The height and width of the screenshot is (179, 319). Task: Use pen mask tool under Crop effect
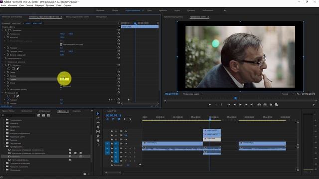point(18,69)
